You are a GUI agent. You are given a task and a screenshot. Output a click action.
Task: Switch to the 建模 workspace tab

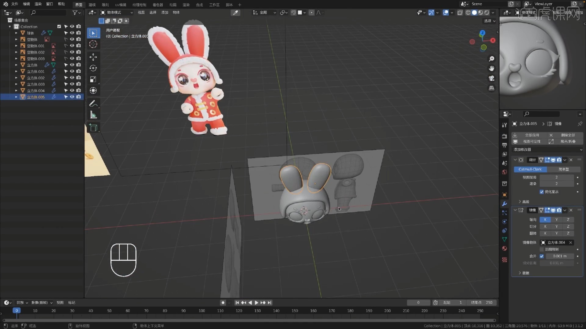92,5
